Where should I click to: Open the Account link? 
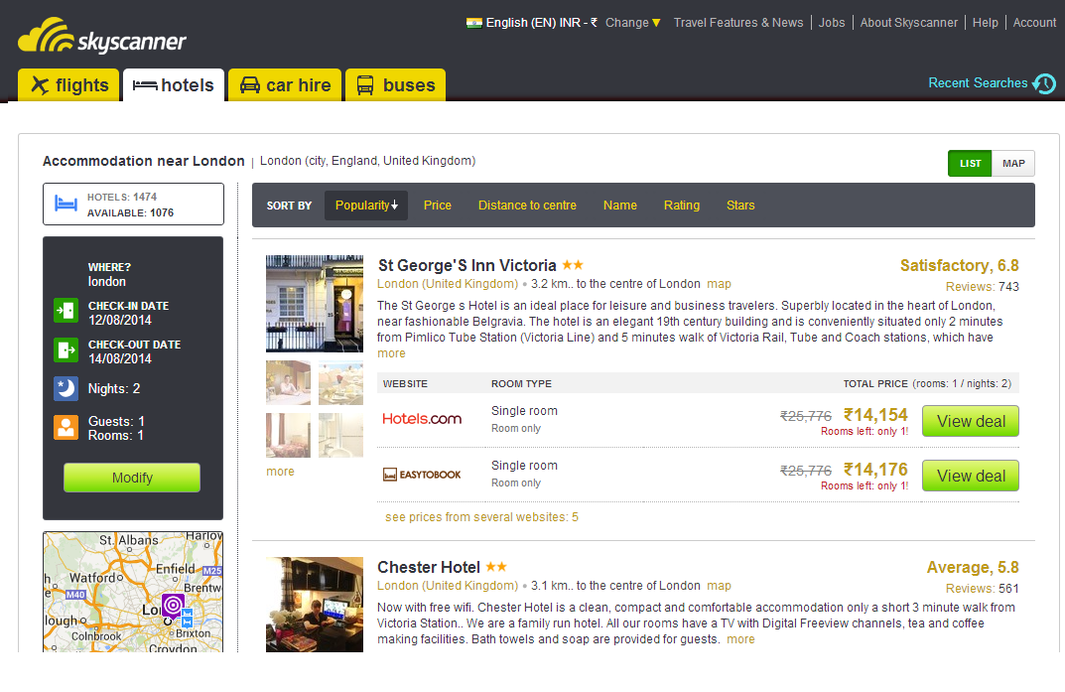coord(1034,23)
